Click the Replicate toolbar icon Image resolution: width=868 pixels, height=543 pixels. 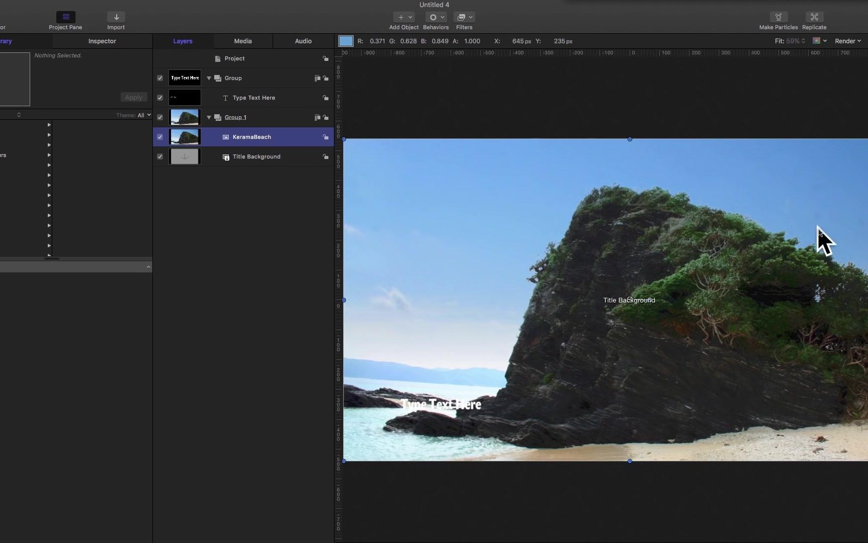coord(815,17)
